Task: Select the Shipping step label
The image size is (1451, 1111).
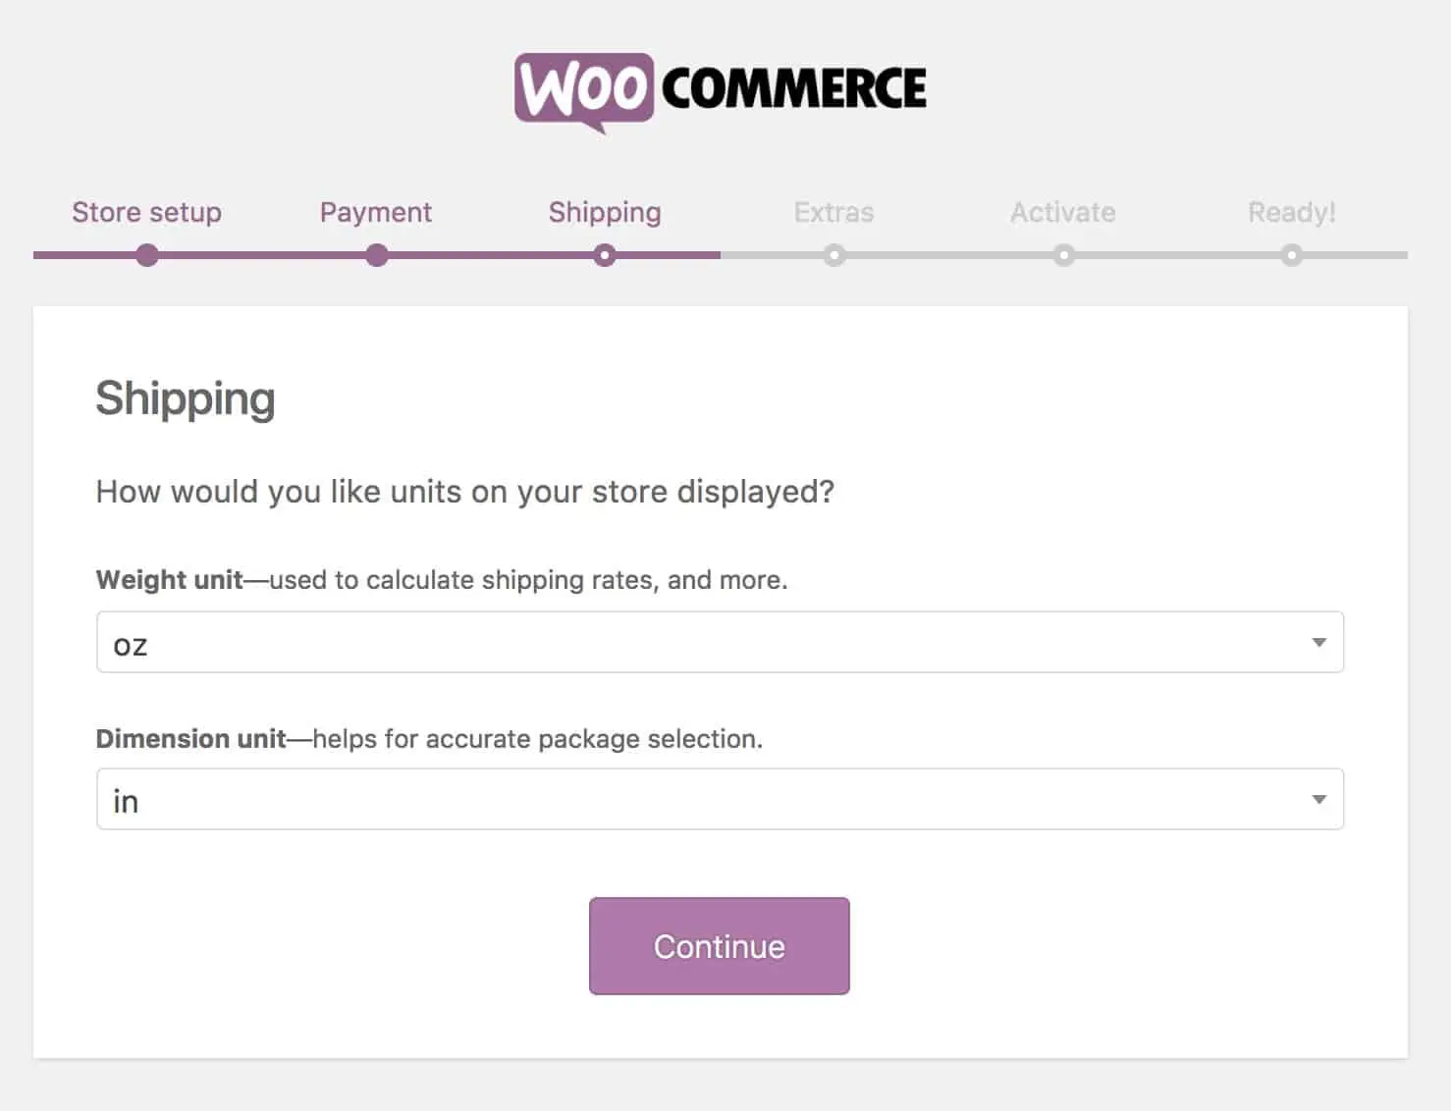Action: pos(605,212)
